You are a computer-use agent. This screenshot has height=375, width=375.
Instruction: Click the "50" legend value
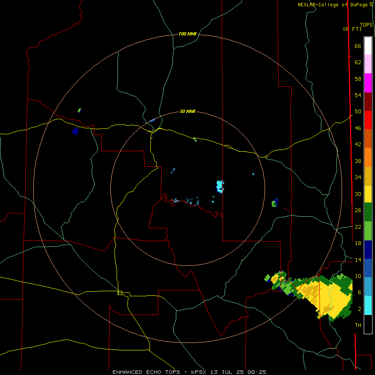click(358, 111)
